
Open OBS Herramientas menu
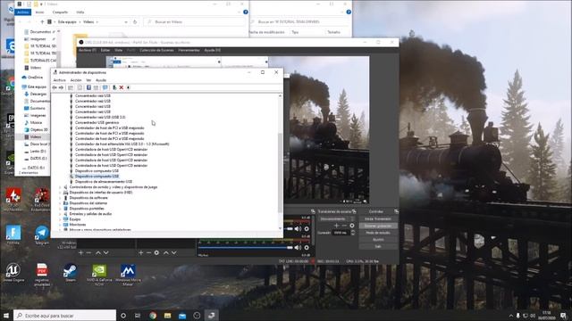pos(189,50)
